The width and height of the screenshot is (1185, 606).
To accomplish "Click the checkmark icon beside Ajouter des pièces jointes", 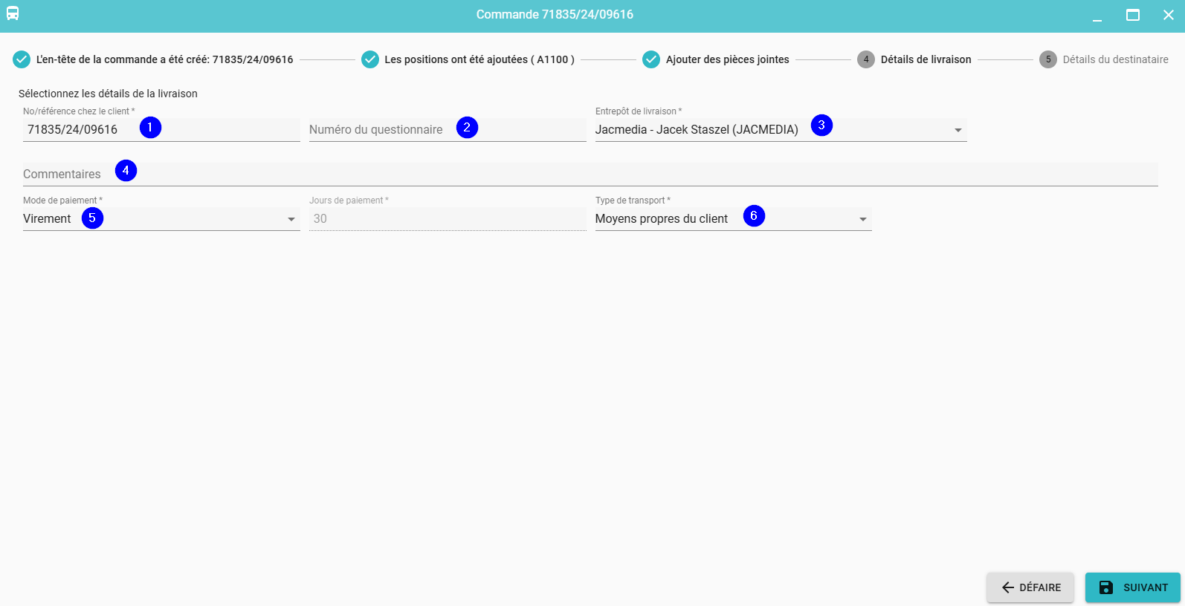I will [651, 59].
